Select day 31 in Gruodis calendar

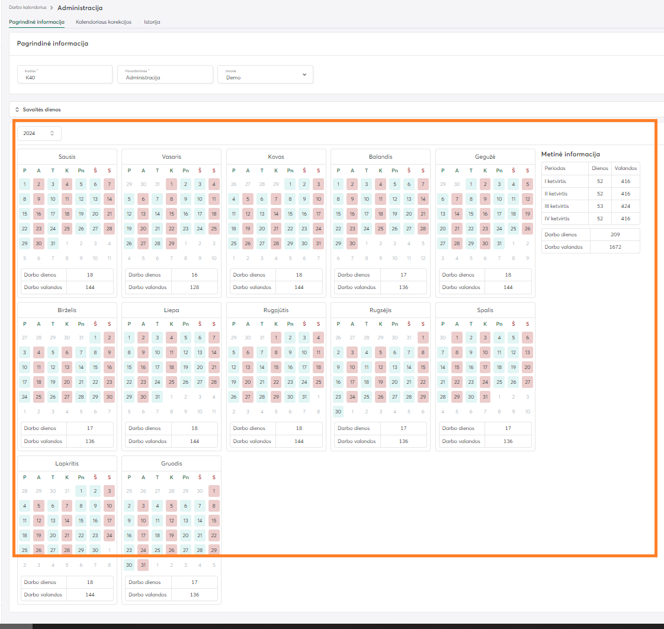pyautogui.click(x=143, y=565)
